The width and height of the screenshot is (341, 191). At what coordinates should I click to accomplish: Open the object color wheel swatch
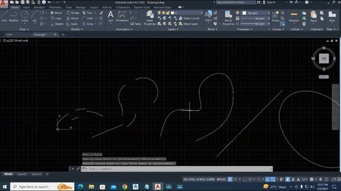[x=237, y=13]
